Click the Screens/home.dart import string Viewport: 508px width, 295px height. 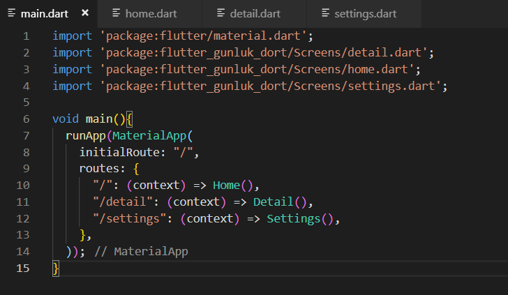257,69
